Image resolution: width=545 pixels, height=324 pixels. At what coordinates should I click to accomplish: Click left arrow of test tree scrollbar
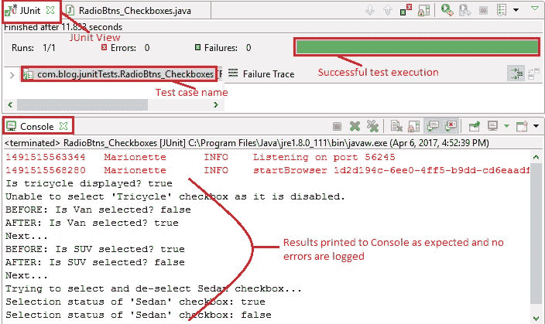[x=10, y=104]
